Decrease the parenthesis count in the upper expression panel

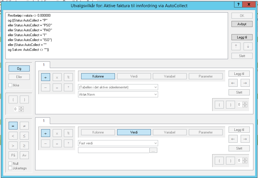point(245,106)
